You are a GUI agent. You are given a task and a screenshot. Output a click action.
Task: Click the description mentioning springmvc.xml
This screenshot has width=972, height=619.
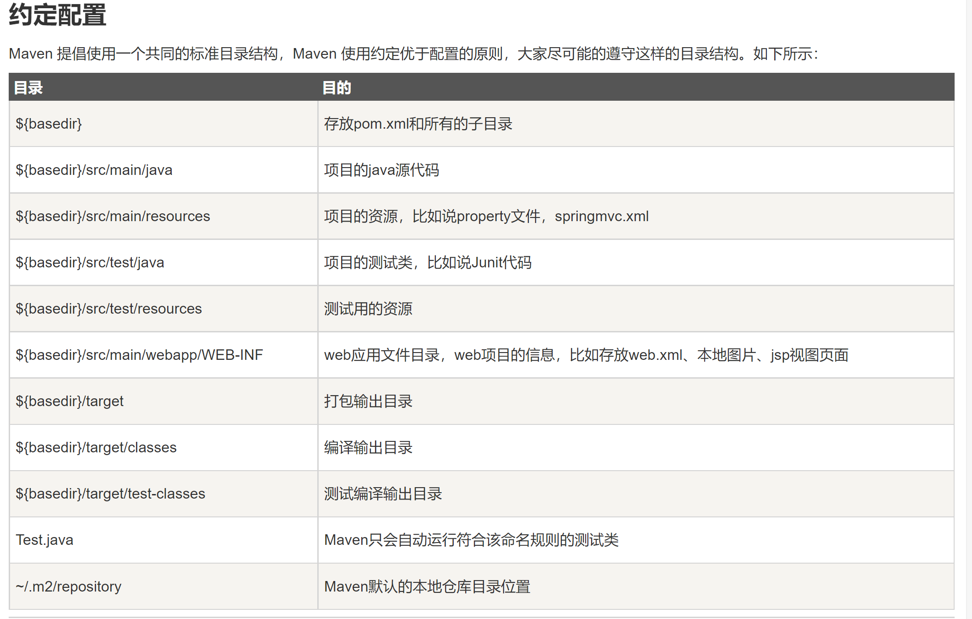pos(486,216)
